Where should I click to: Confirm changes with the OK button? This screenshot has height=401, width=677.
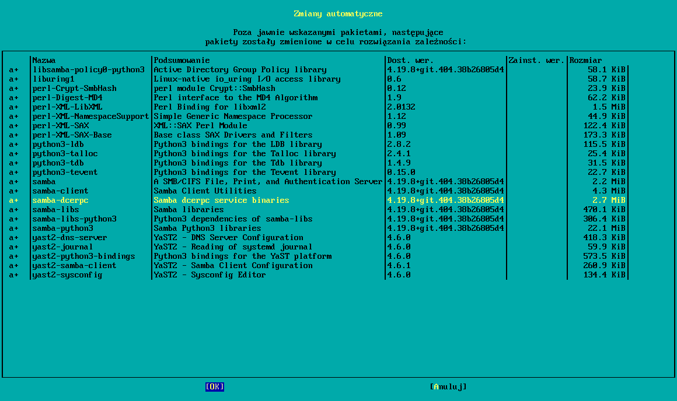[x=215, y=387]
